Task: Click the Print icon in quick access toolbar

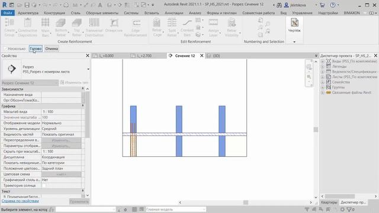Action: (x=66, y=5)
